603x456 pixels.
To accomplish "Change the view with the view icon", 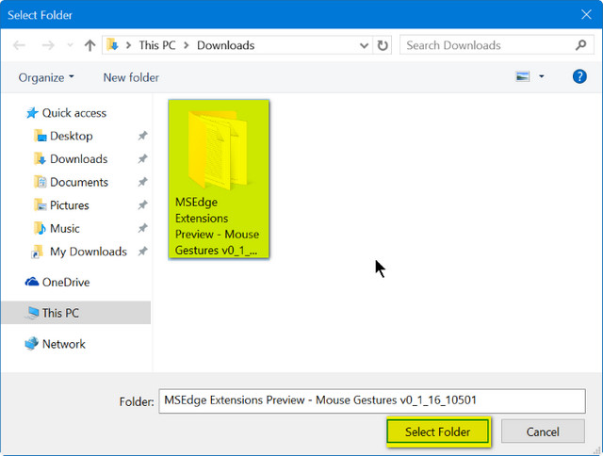I will tap(522, 76).
